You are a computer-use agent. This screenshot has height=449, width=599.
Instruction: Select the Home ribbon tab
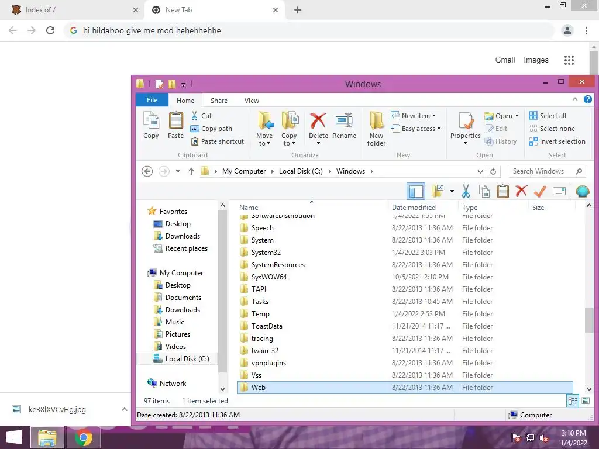click(x=185, y=101)
